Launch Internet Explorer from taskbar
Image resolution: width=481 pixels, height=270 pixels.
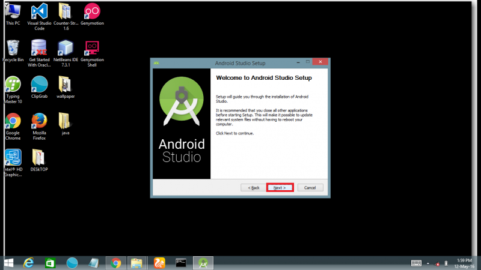click(x=28, y=263)
